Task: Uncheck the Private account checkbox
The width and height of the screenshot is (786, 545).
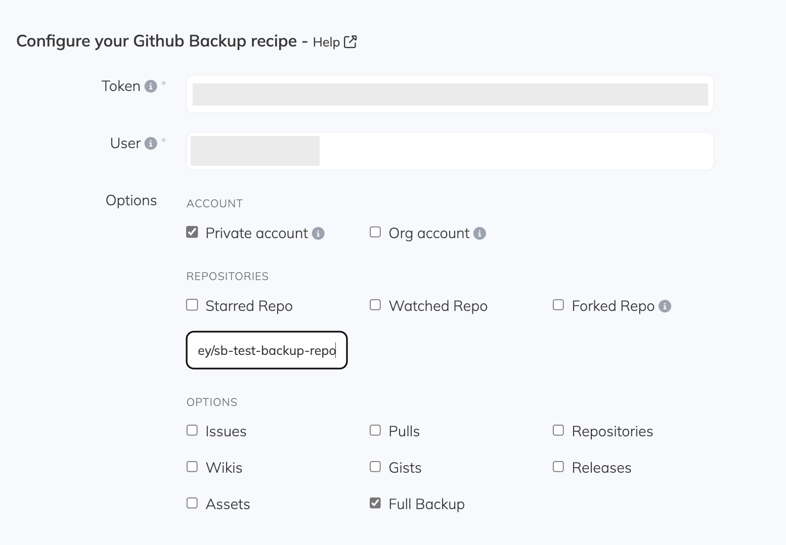Action: tap(192, 233)
